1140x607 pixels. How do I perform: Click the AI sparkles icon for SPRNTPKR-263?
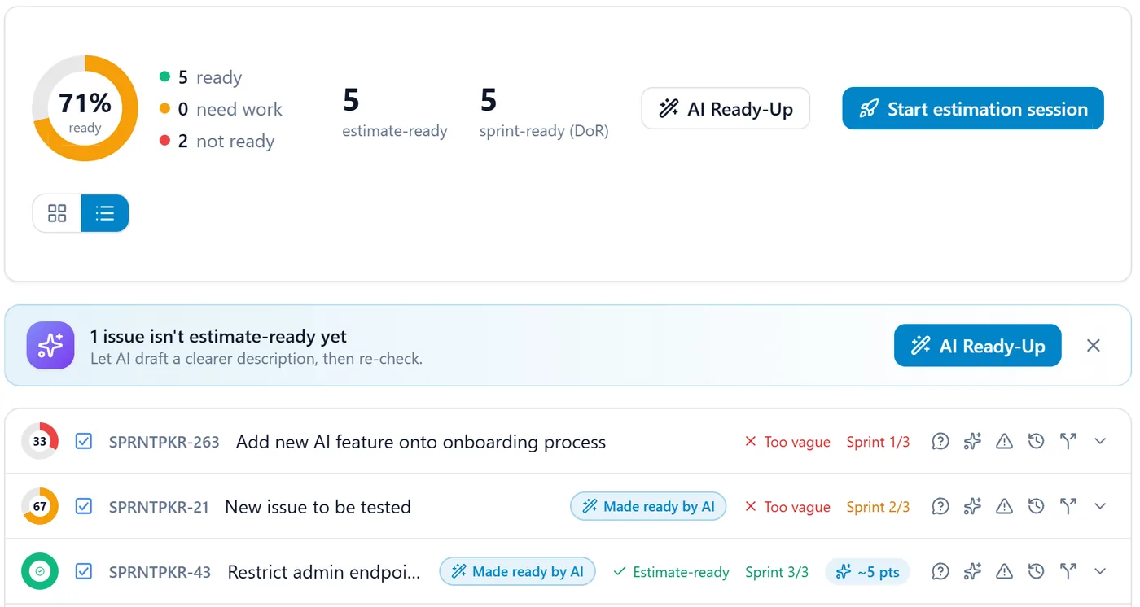click(x=972, y=442)
